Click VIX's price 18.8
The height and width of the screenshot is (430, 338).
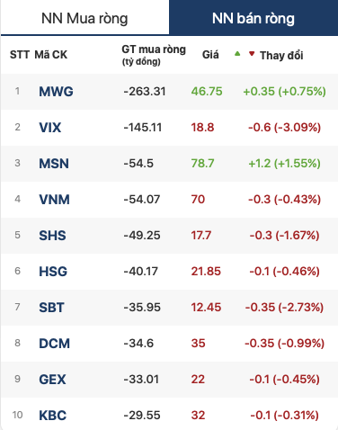[x=202, y=128]
